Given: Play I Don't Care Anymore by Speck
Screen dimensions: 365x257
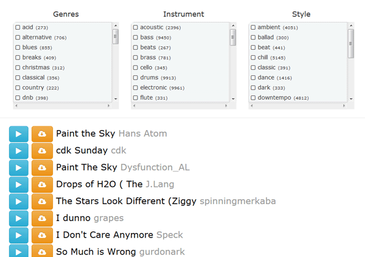Looking at the screenshot, I should (x=19, y=235).
